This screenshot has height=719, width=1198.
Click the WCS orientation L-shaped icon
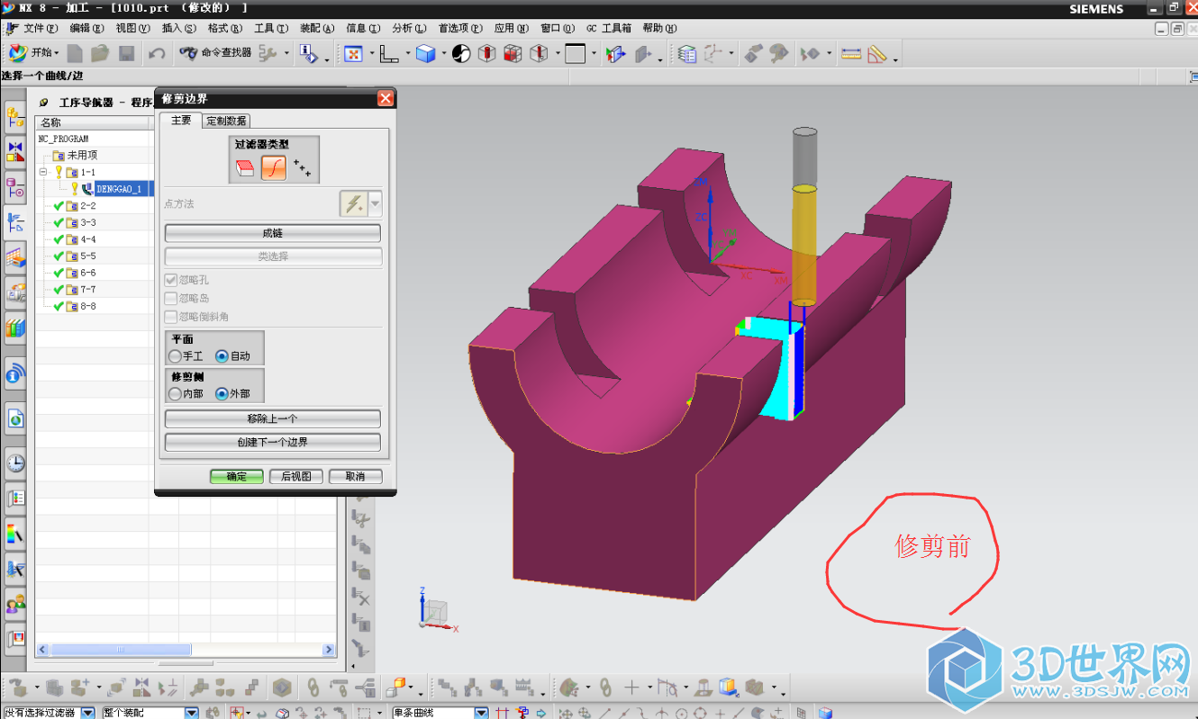(x=389, y=54)
